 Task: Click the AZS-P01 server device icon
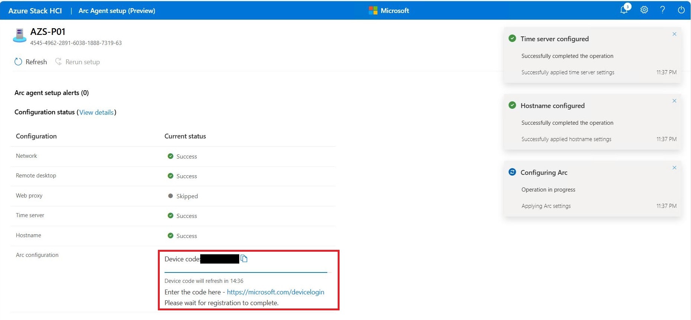click(19, 35)
